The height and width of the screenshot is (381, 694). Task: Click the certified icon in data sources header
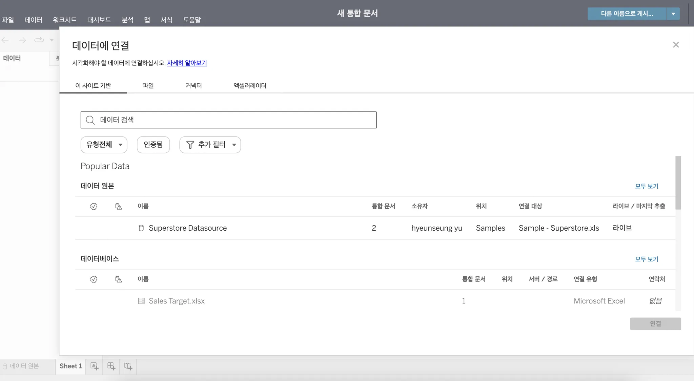pos(94,206)
